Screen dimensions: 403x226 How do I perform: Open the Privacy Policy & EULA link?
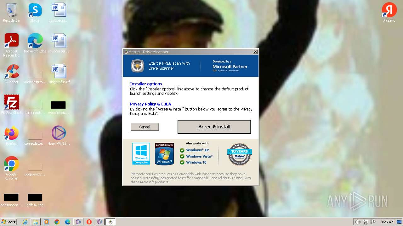coord(150,104)
